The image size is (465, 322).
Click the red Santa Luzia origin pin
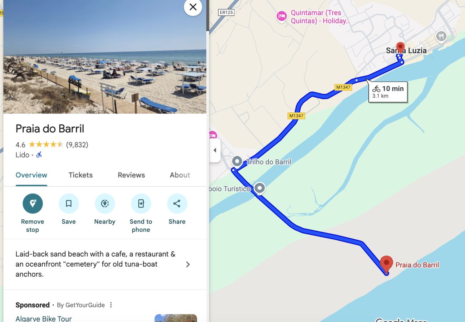pyautogui.click(x=400, y=48)
